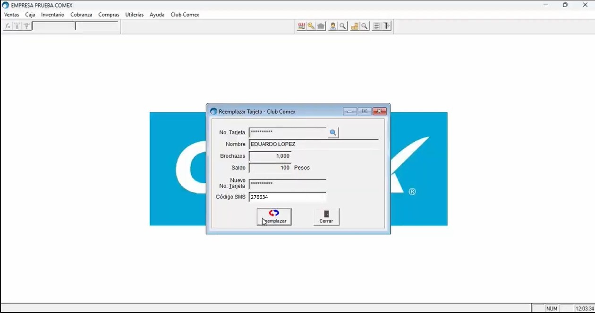Click the Brochazos value field
The width and height of the screenshot is (595, 313).
click(x=270, y=156)
